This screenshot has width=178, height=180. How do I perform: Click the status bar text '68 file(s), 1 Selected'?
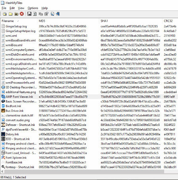coord(13,177)
